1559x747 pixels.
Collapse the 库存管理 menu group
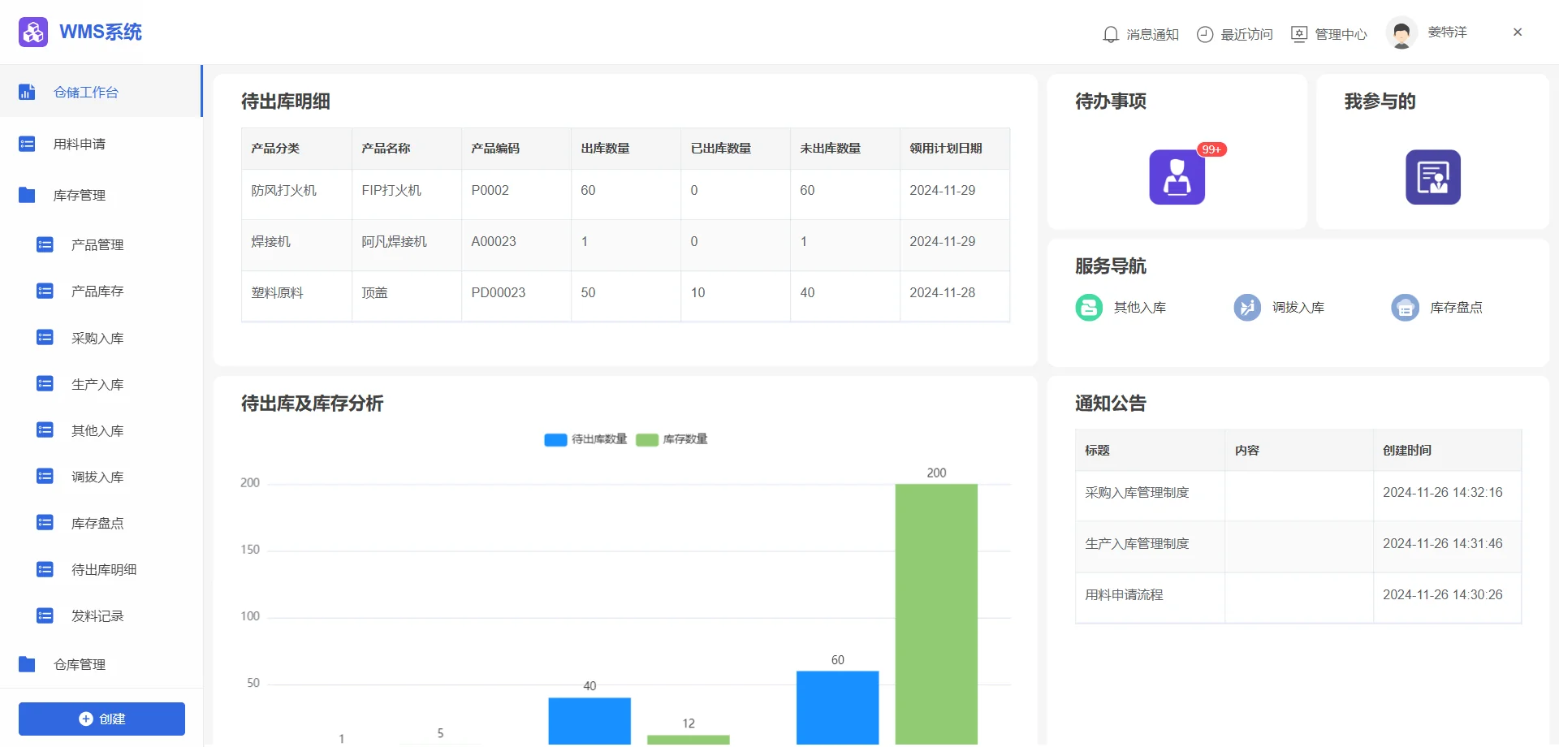[x=101, y=195]
